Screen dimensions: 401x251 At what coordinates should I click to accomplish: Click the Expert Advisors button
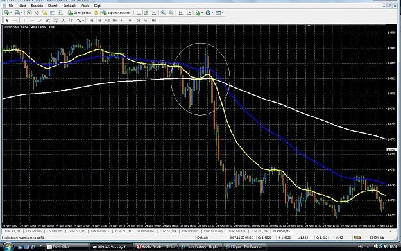click(116, 13)
